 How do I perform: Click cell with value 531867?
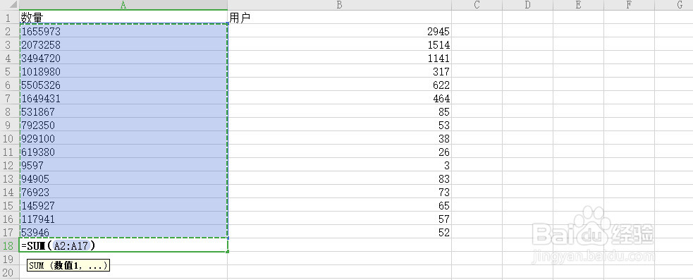click(123, 111)
